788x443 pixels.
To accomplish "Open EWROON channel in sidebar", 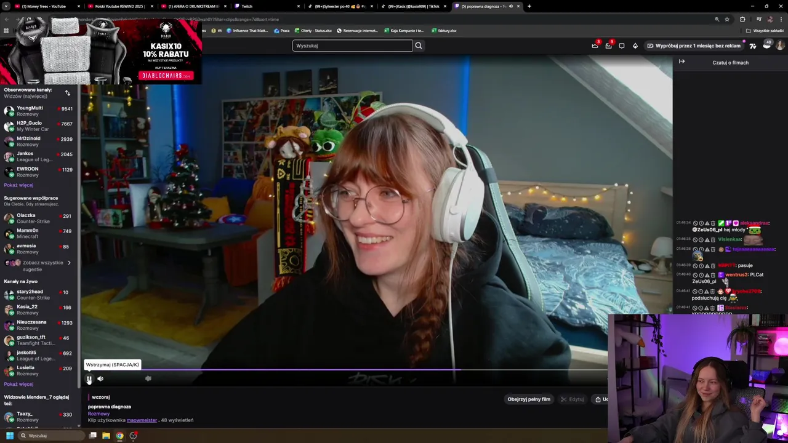I will point(38,172).
